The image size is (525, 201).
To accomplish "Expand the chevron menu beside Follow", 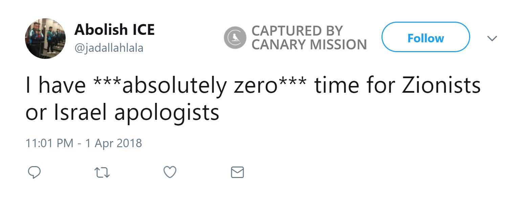I will point(492,38).
